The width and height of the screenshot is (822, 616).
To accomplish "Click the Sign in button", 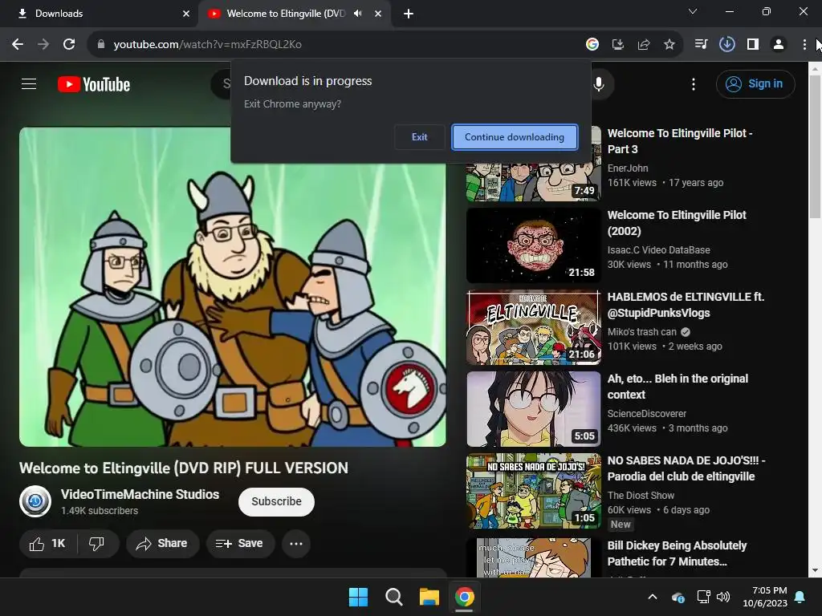I will click(755, 83).
